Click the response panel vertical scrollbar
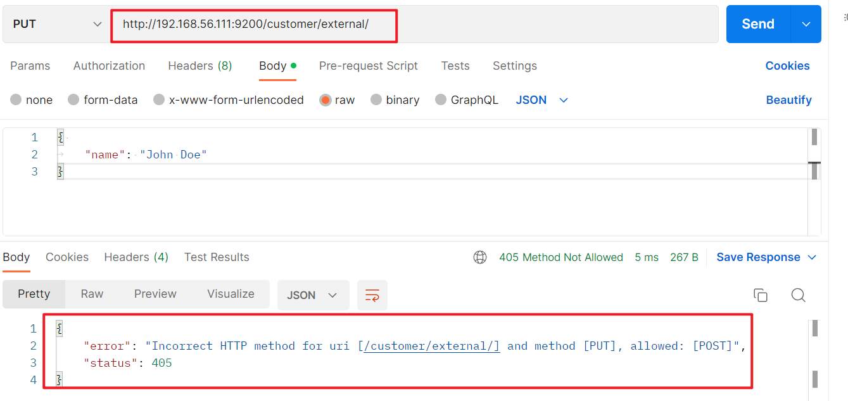 click(x=815, y=353)
